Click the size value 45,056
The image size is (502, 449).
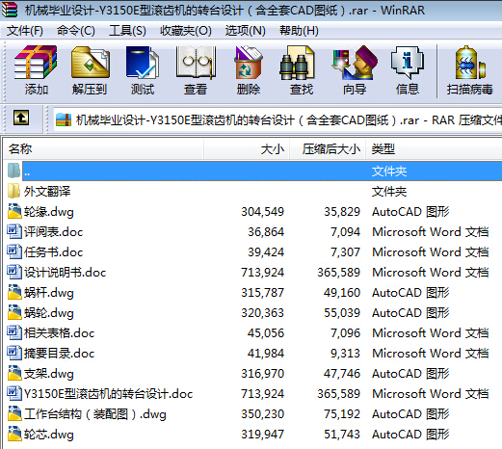click(x=266, y=333)
